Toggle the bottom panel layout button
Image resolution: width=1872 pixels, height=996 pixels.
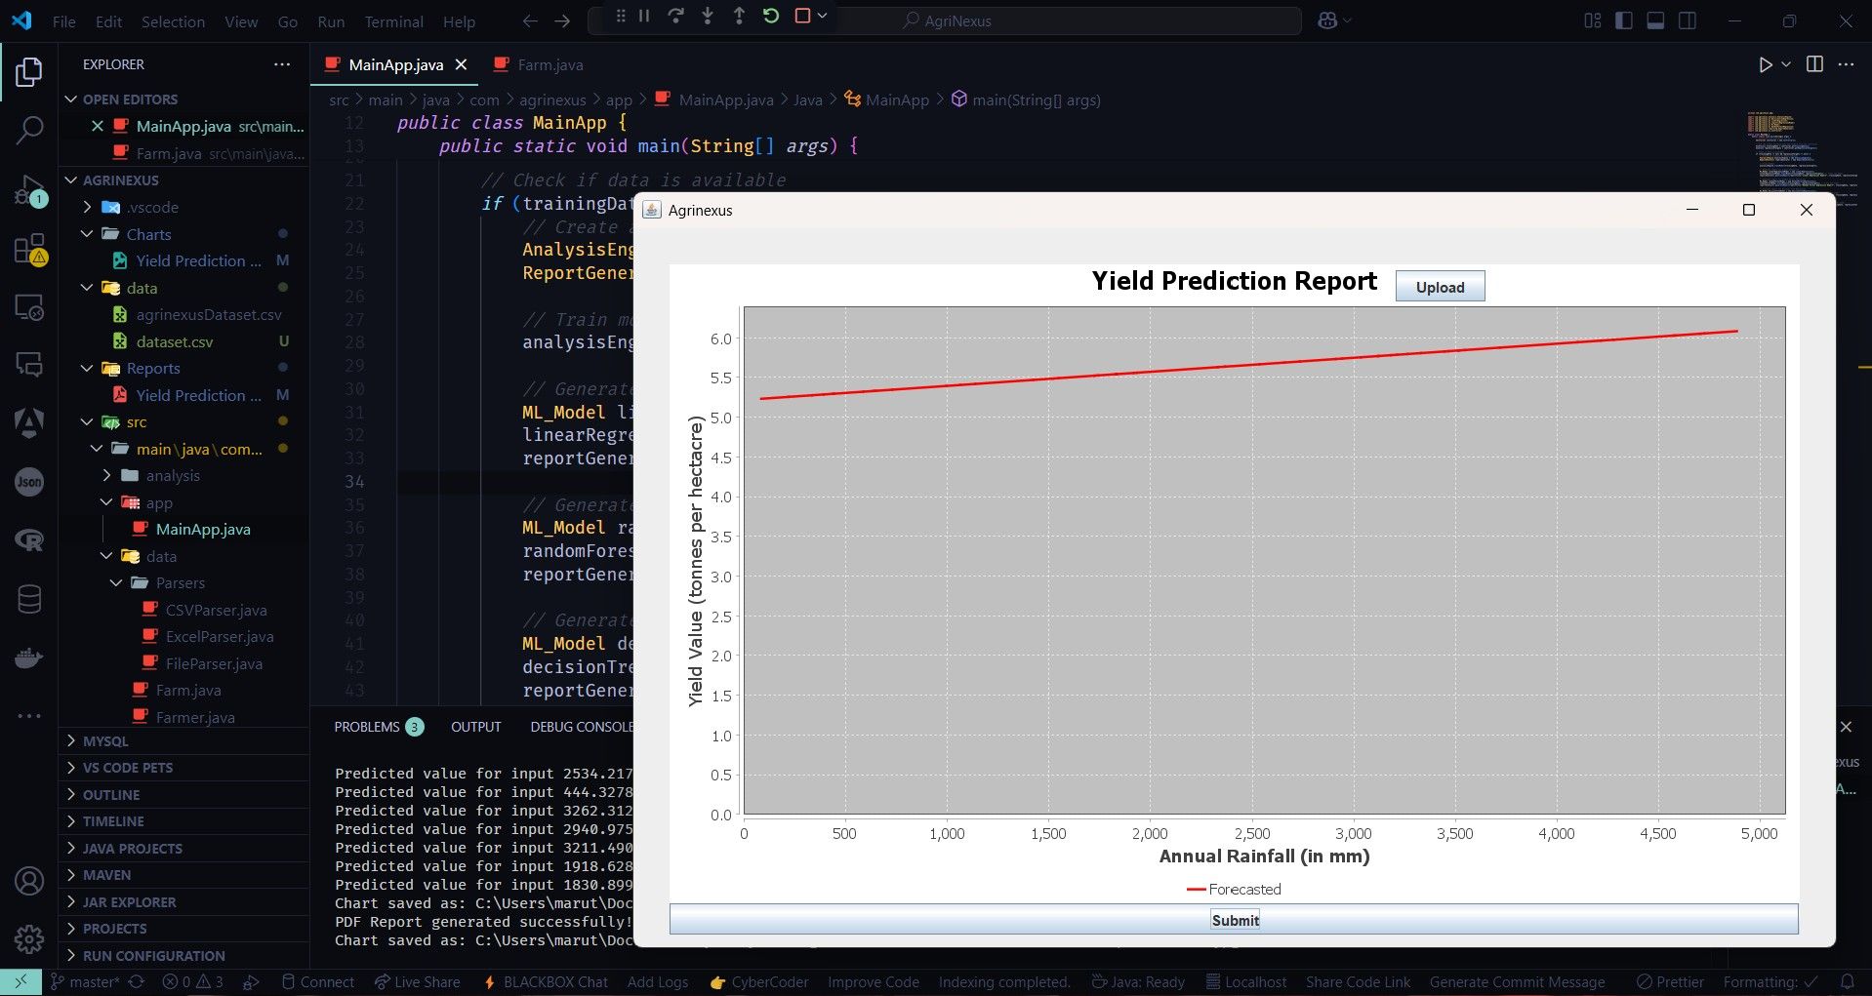tap(1655, 20)
